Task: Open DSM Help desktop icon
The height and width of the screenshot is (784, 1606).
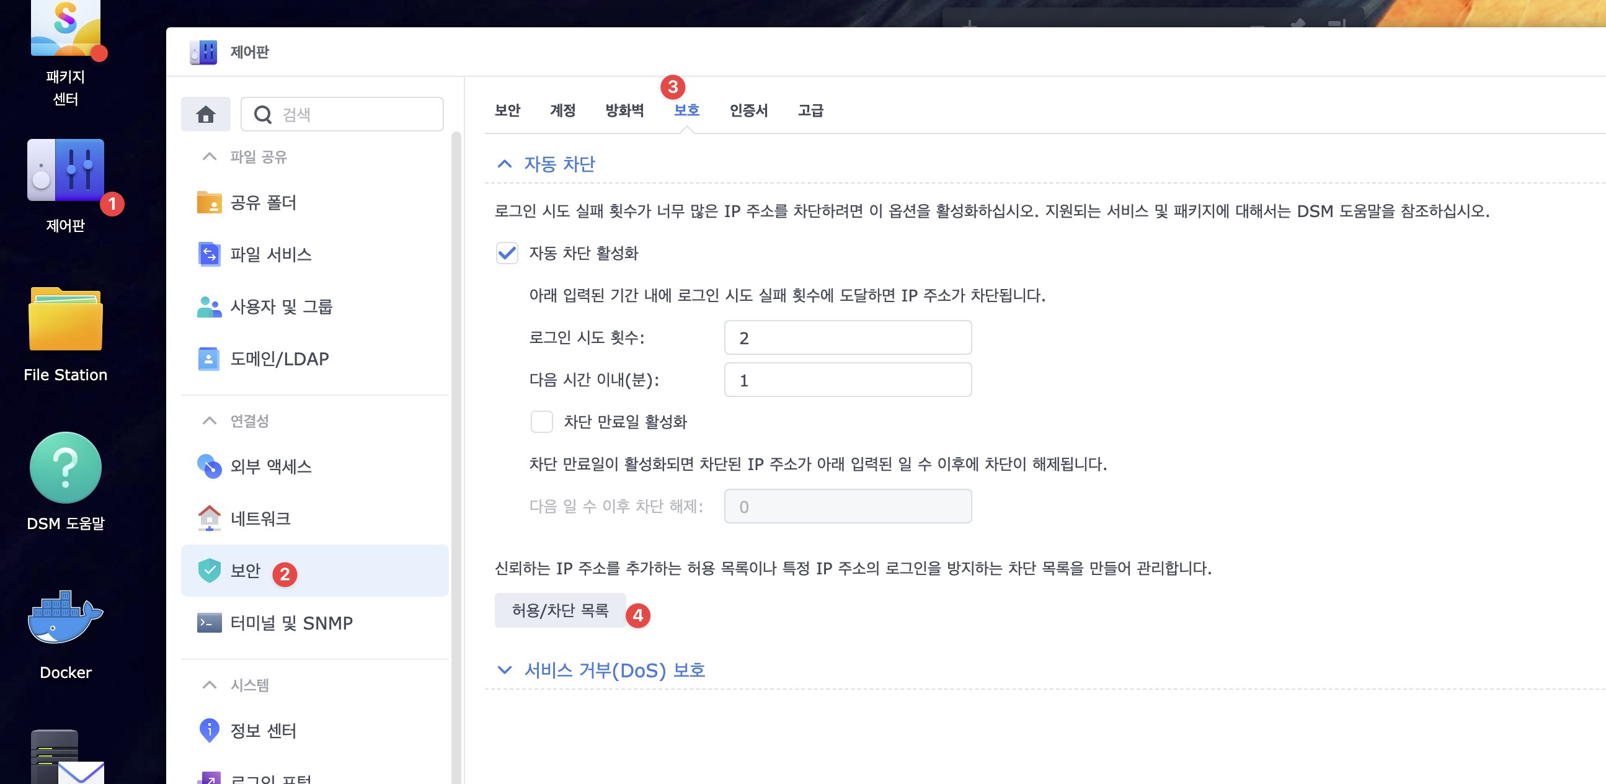Action: coord(66,468)
